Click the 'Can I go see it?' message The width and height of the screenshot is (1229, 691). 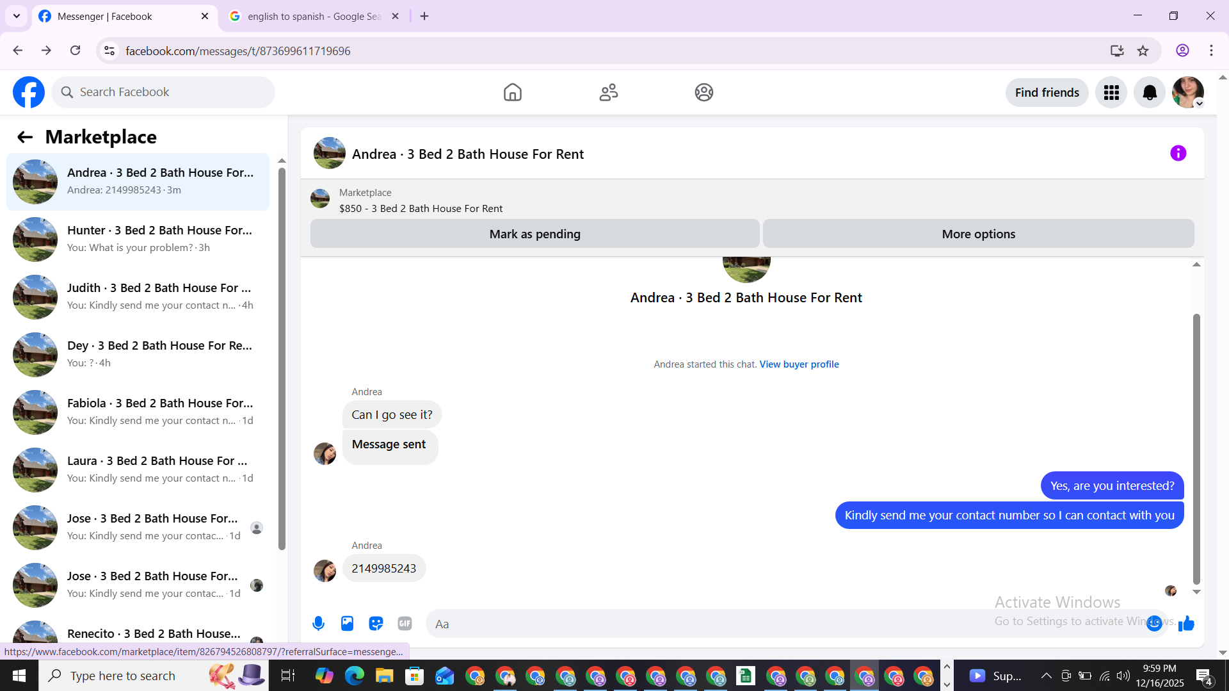point(392,415)
